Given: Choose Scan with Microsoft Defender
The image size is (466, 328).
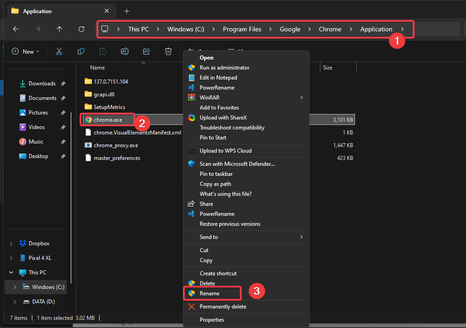Looking at the screenshot, I should click(x=246, y=164).
